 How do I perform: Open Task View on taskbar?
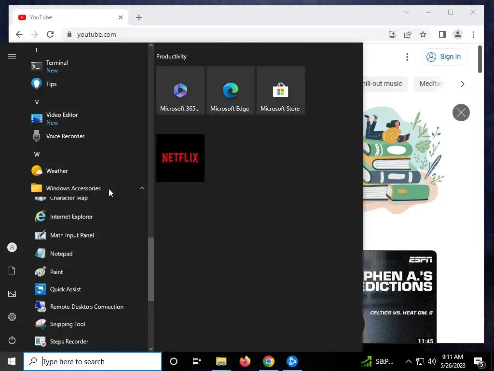tap(197, 361)
